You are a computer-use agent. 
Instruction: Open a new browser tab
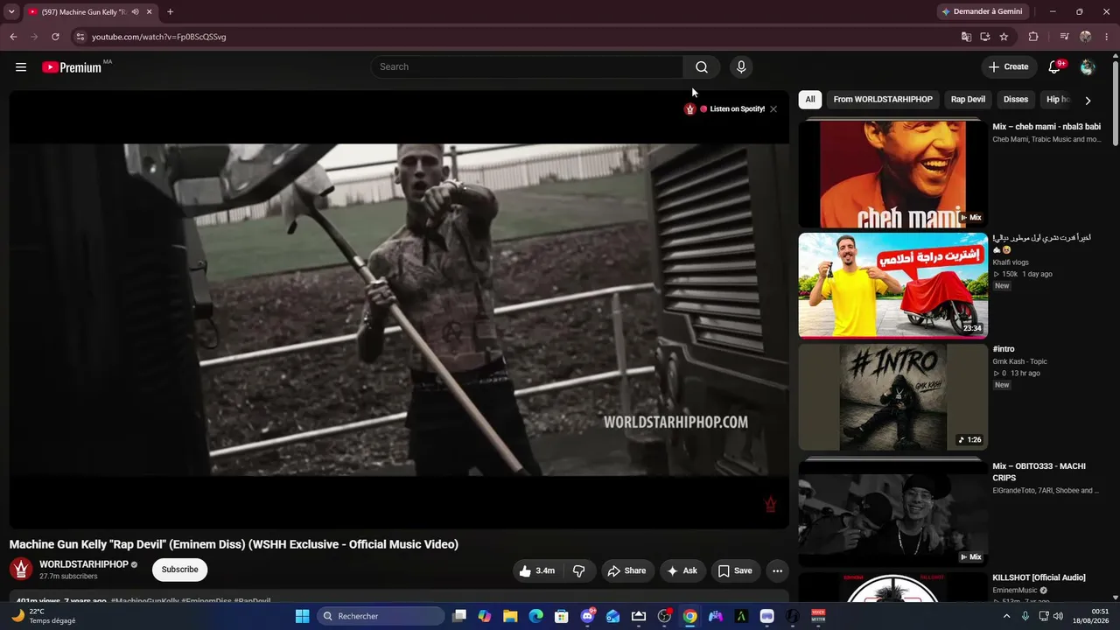tap(170, 12)
